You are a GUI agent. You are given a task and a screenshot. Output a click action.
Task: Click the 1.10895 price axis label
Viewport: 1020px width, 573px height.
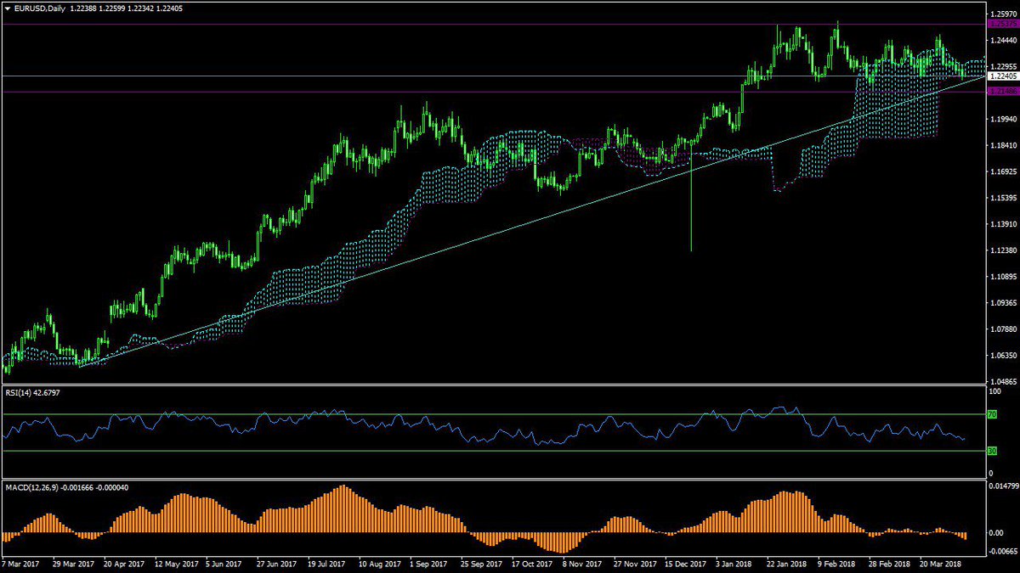point(1002,277)
